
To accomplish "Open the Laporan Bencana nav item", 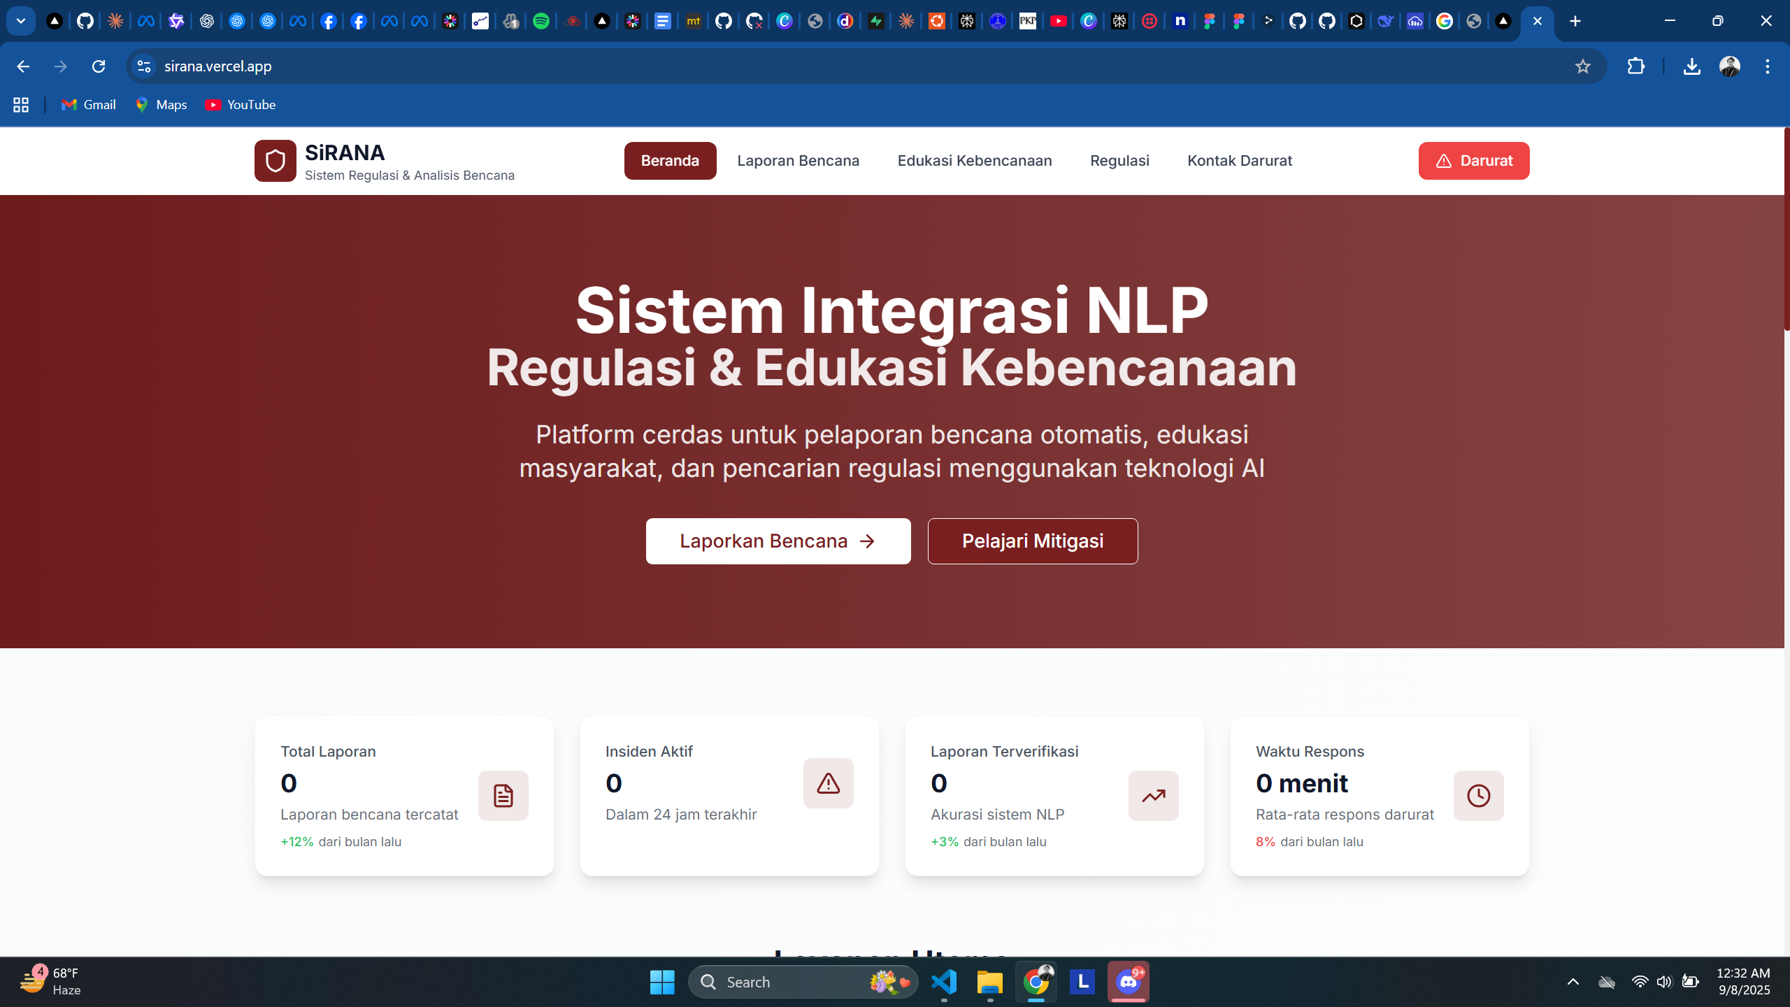I will pyautogui.click(x=798, y=161).
